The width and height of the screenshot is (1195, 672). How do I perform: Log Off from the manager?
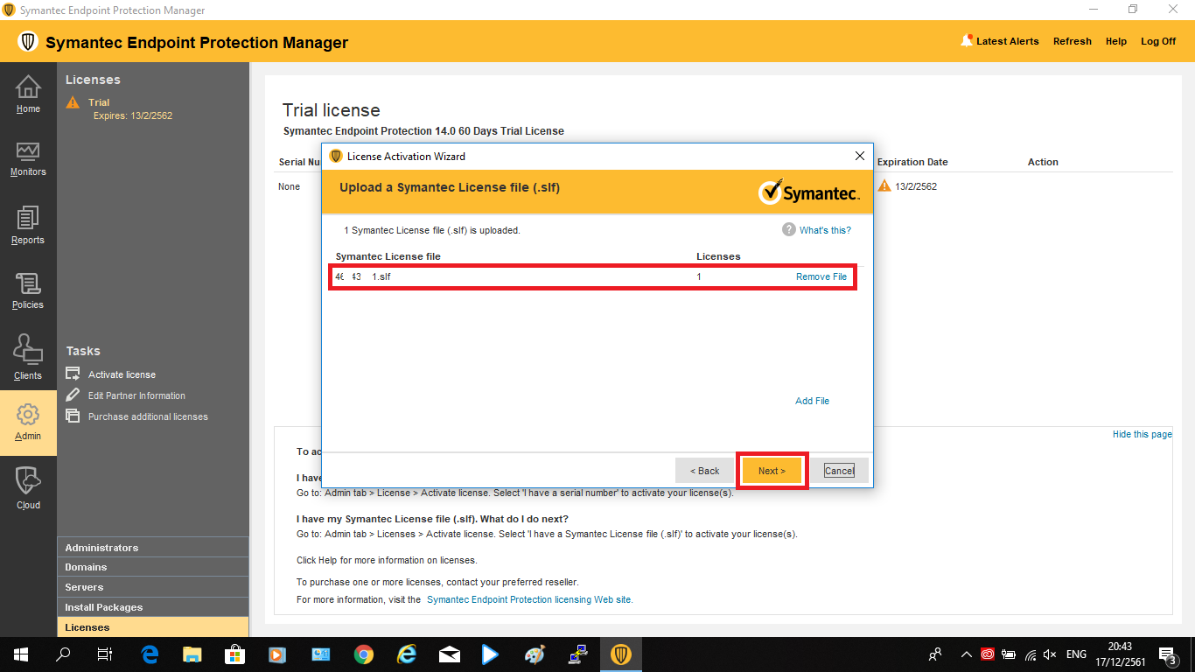click(x=1157, y=41)
